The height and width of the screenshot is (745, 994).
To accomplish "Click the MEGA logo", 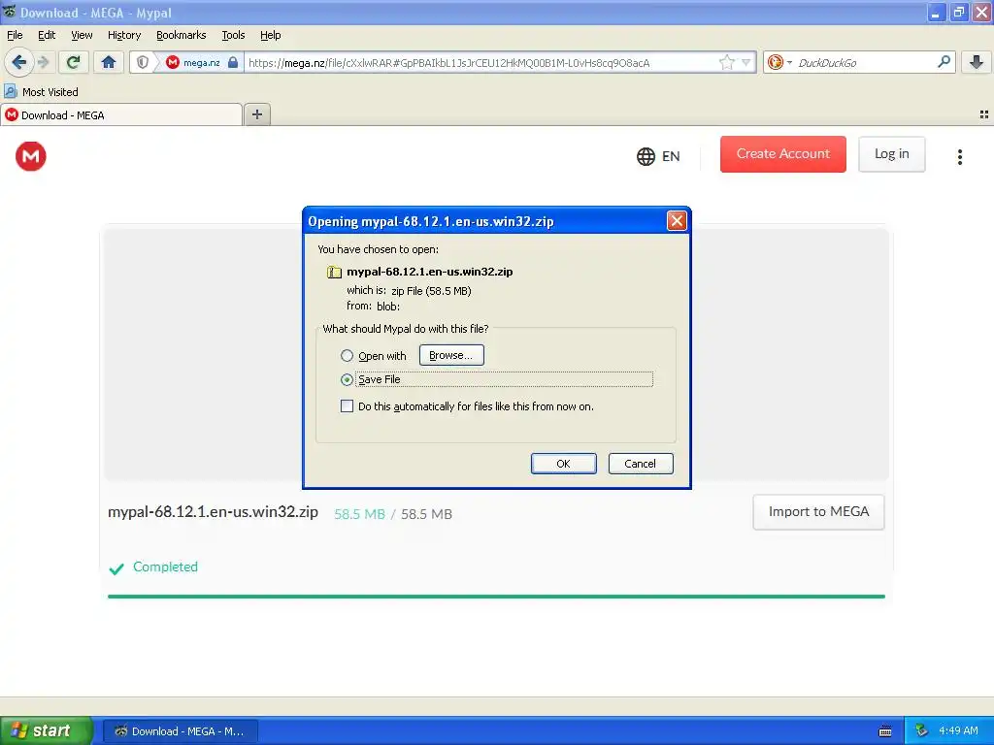I will pos(30,156).
